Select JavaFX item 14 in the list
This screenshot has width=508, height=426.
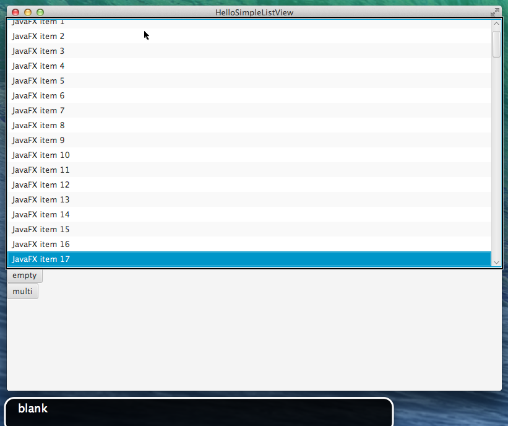pos(41,214)
